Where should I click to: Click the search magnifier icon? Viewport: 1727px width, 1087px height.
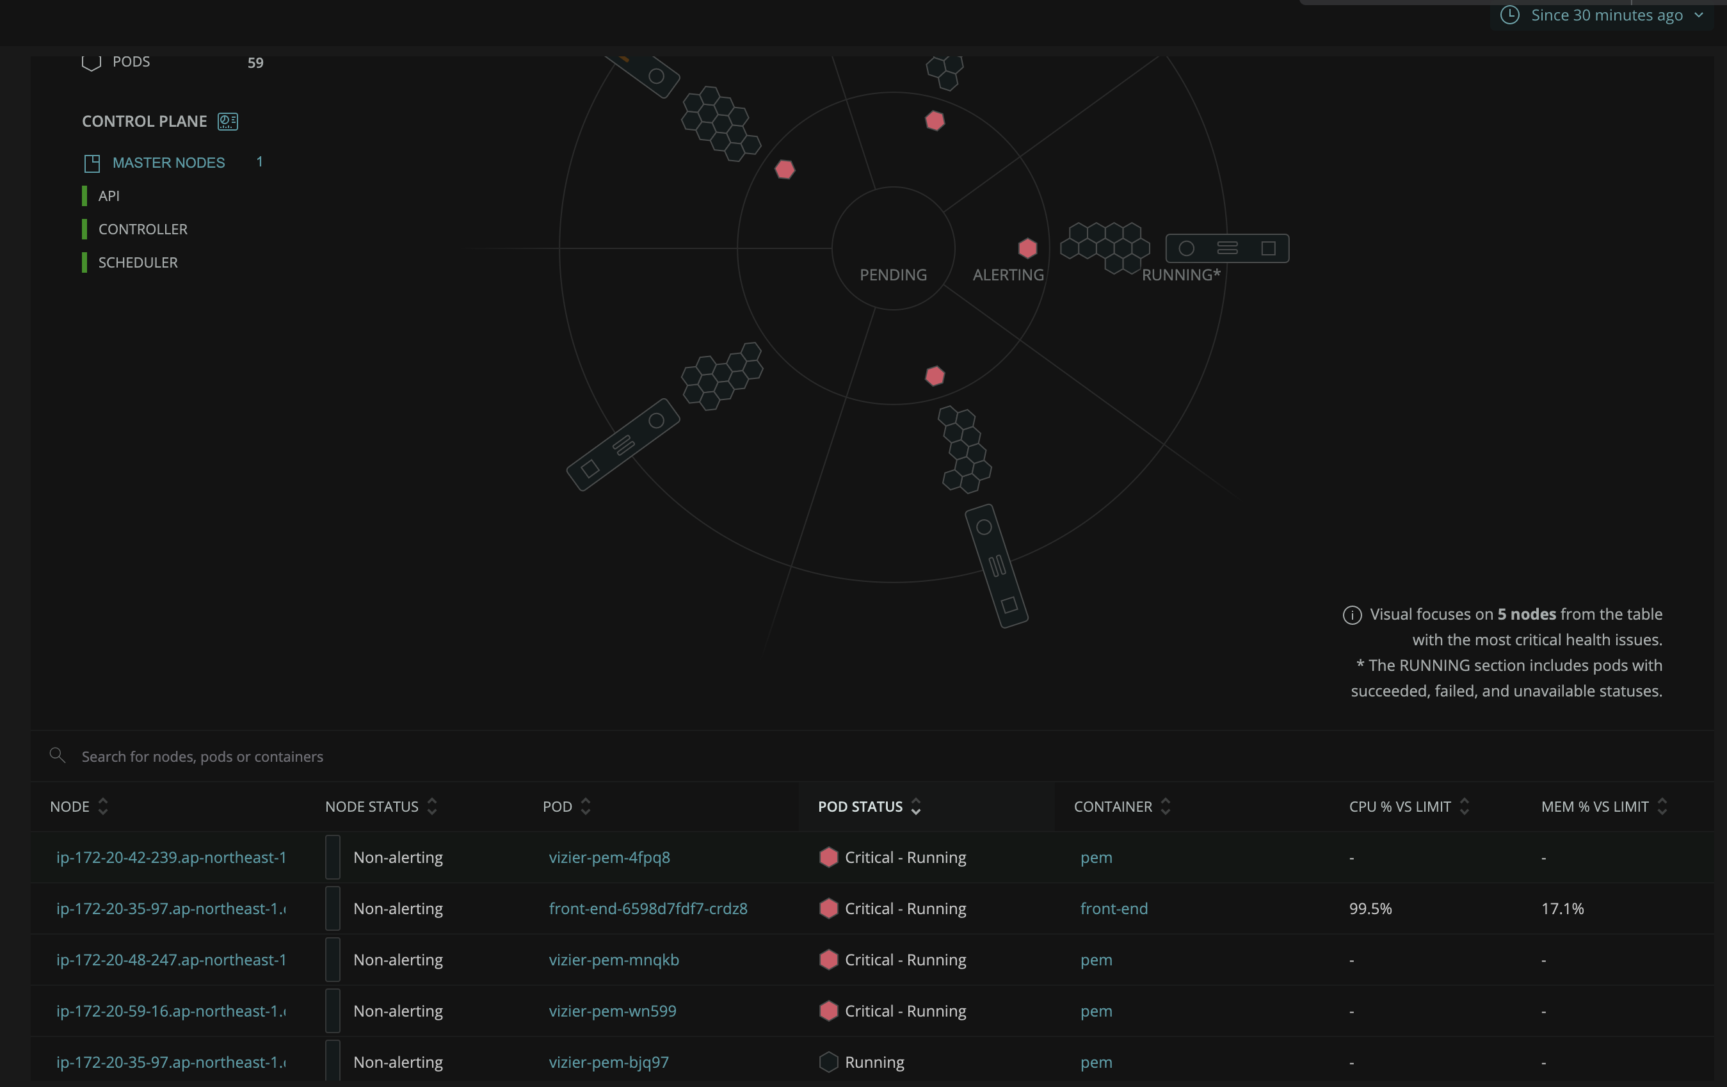58,755
